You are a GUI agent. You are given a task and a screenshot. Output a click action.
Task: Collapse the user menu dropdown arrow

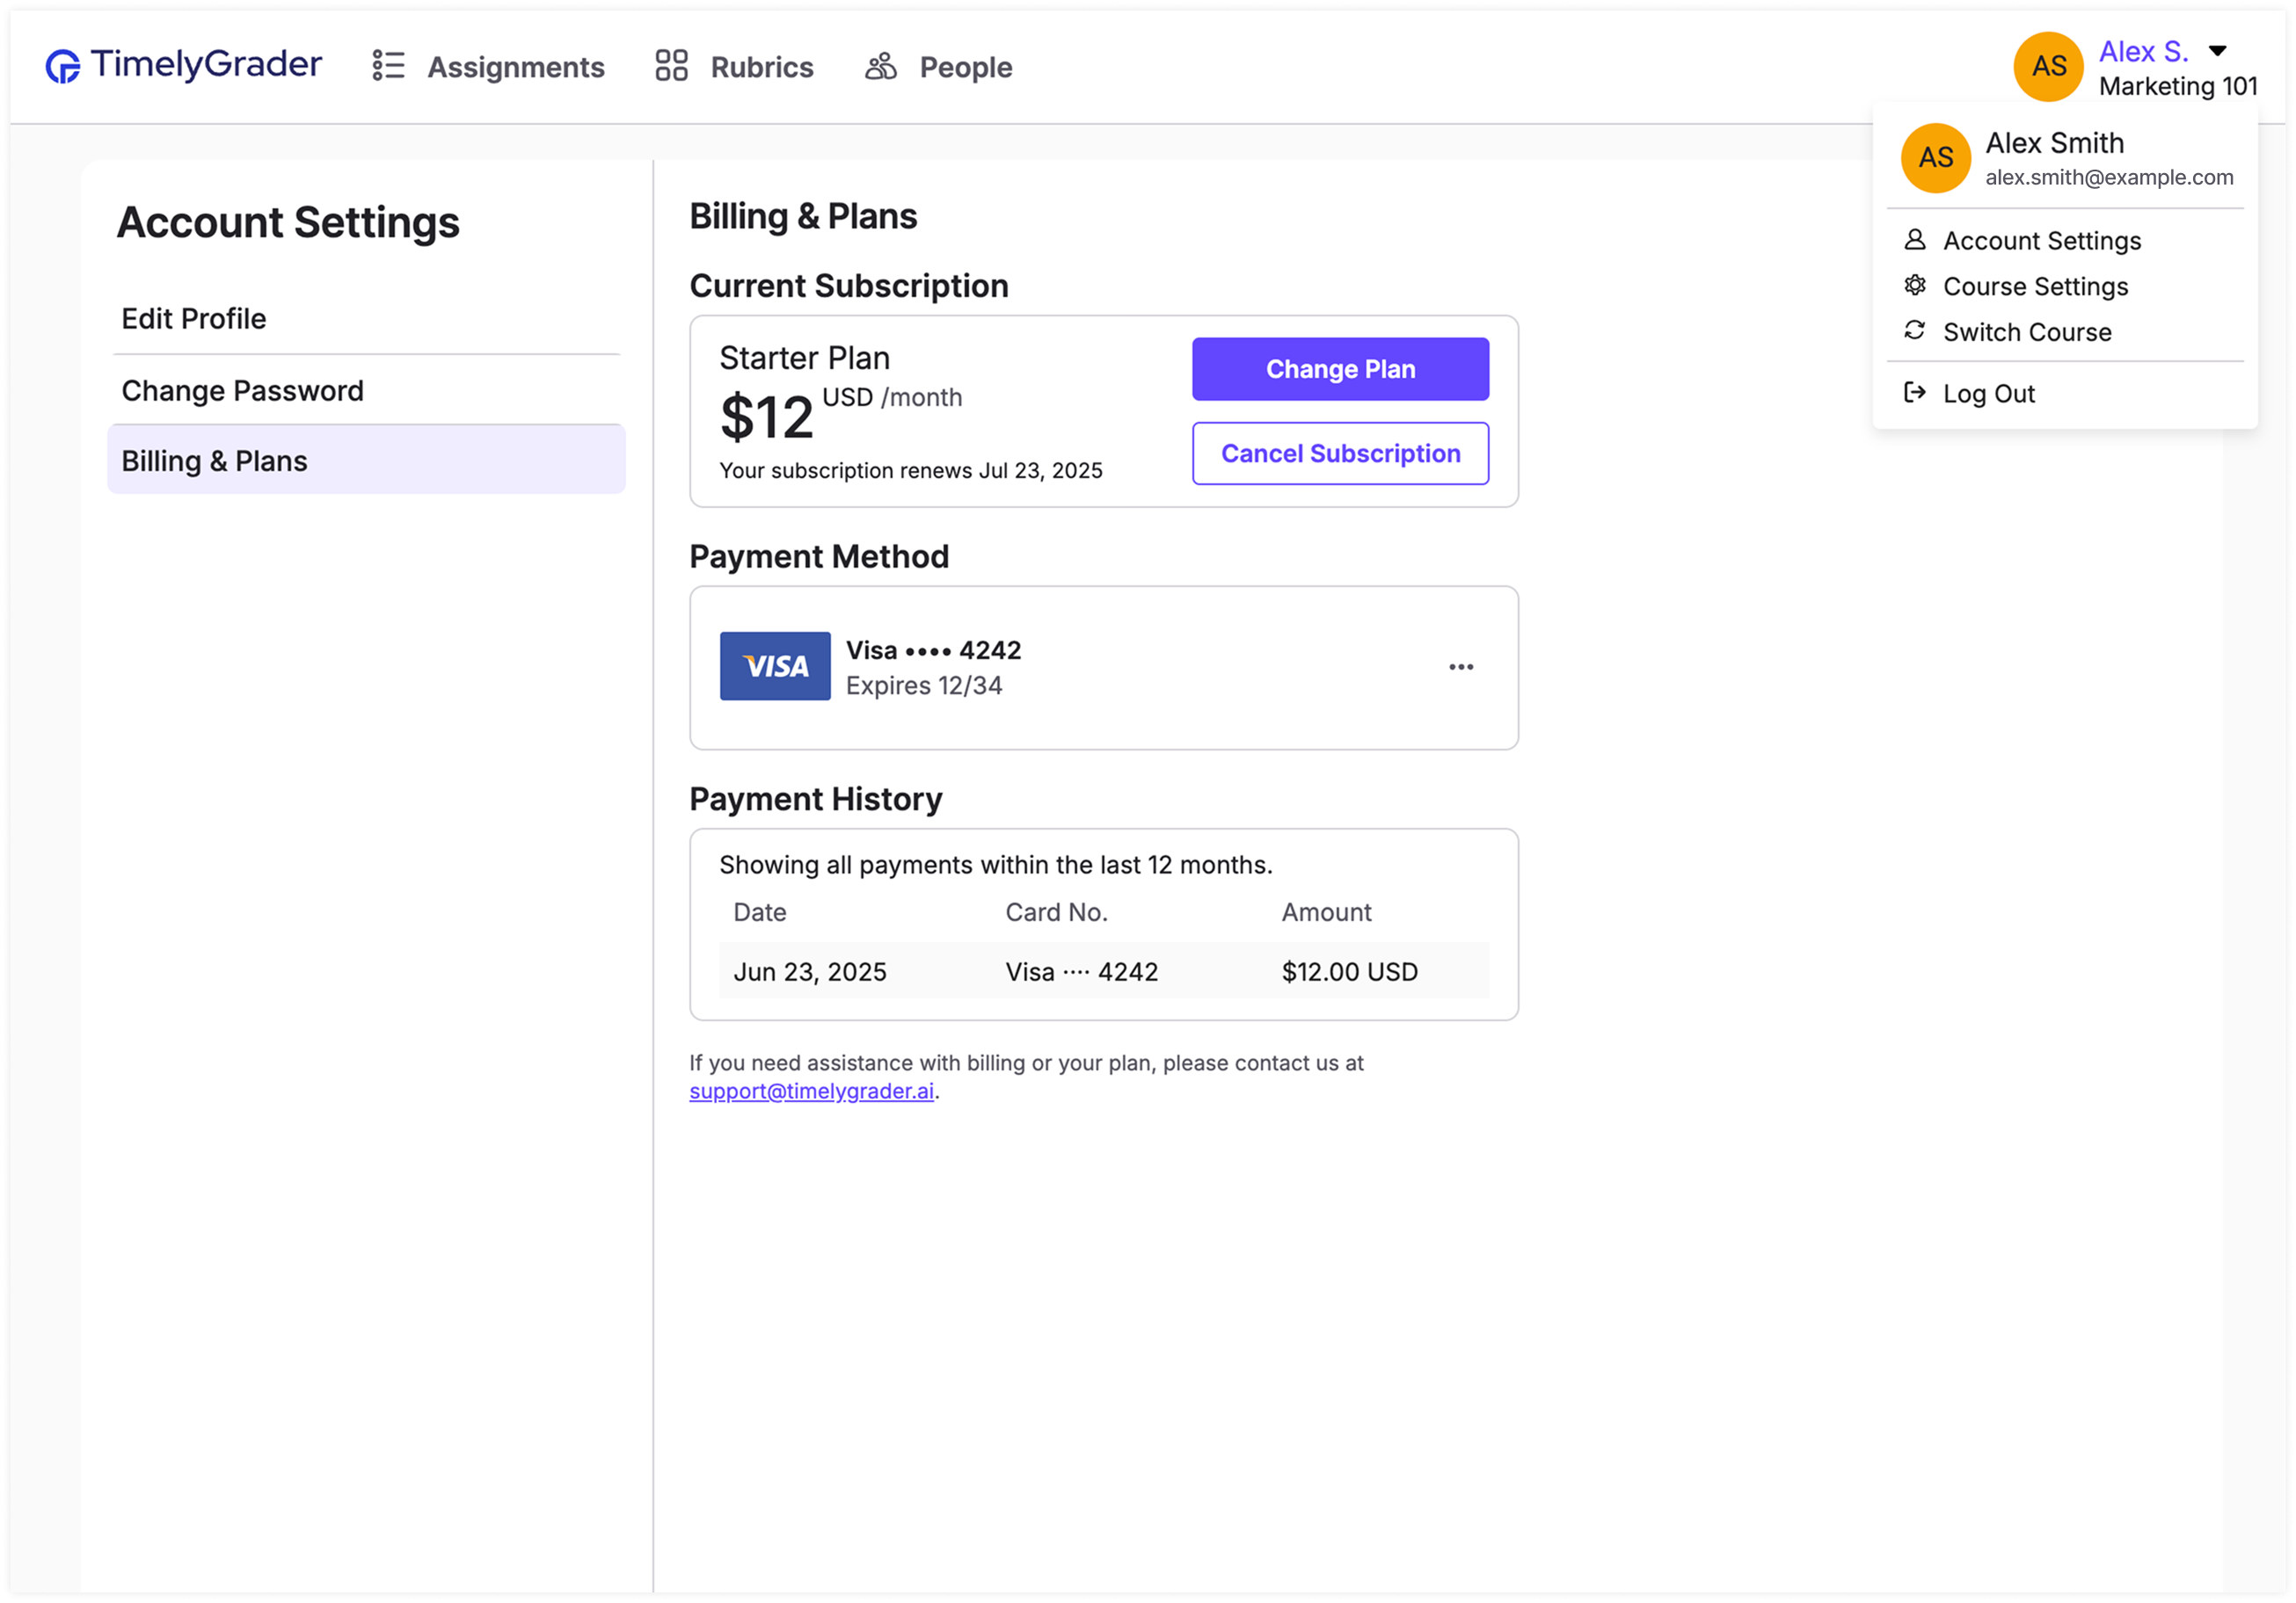click(x=2217, y=51)
